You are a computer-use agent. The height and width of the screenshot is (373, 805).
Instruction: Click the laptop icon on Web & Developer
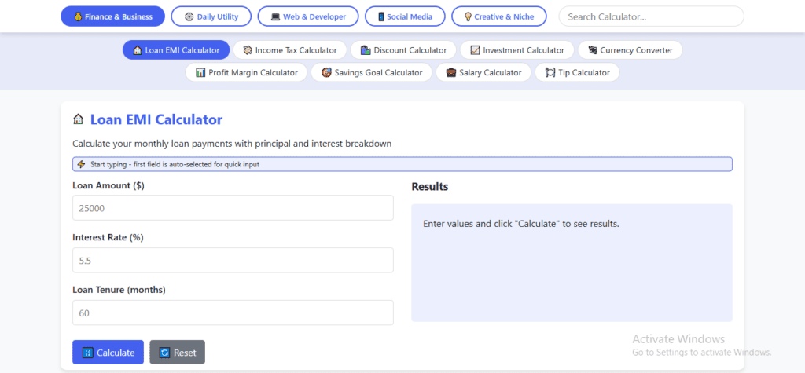coord(276,17)
